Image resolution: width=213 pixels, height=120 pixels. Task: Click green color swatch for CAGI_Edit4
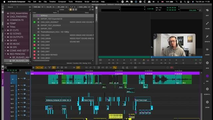coord(35,42)
